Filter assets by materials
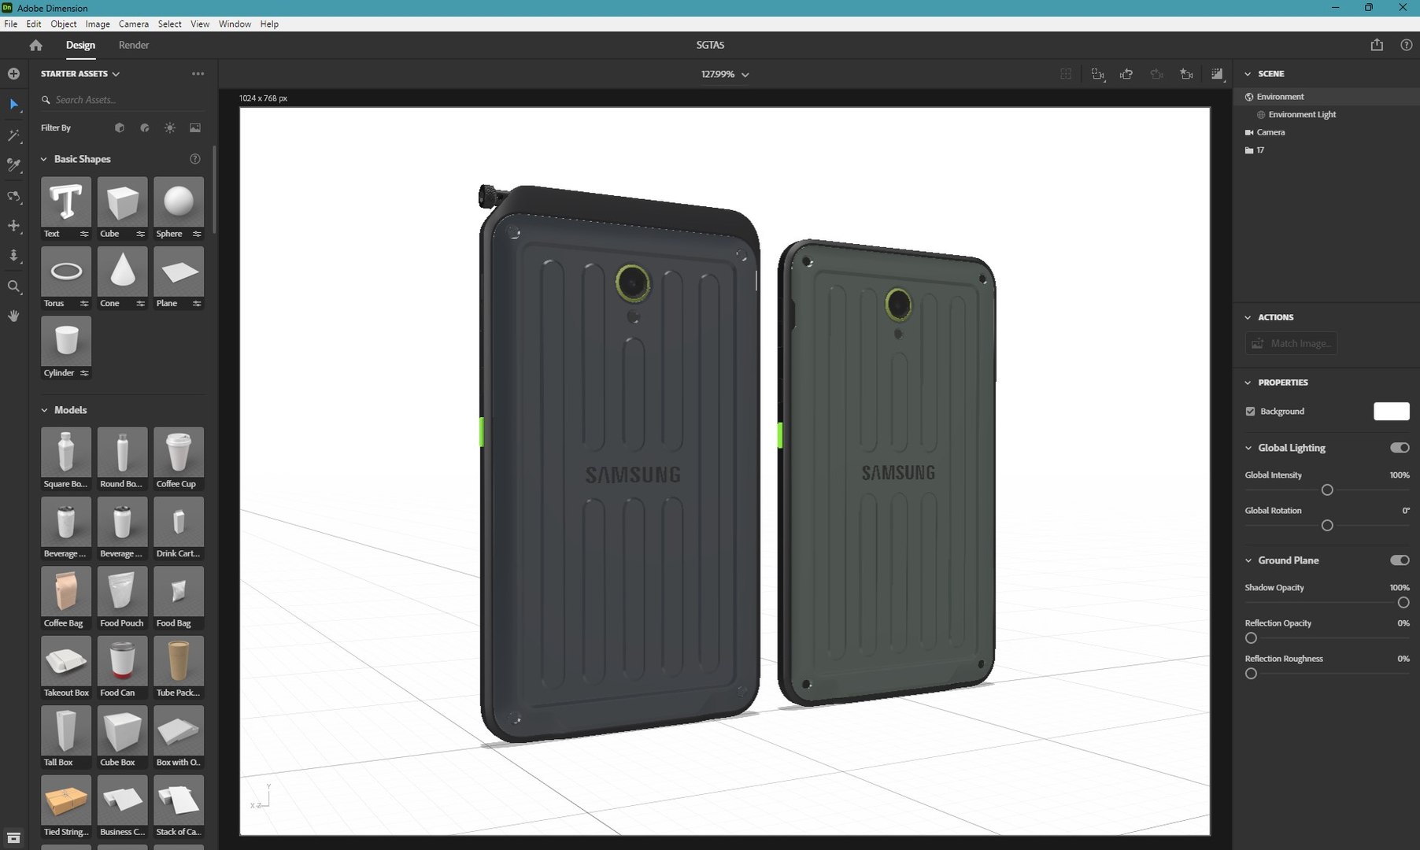This screenshot has height=850, width=1420. coord(145,128)
